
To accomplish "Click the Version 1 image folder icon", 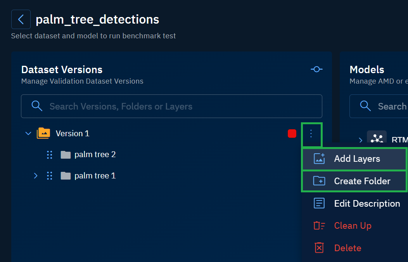I will point(43,134).
